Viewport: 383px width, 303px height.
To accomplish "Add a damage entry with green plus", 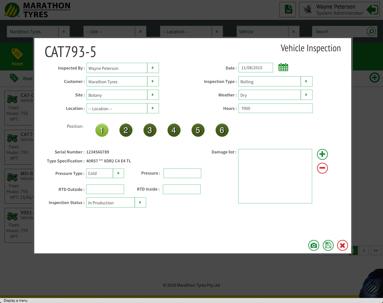I will tap(322, 154).
